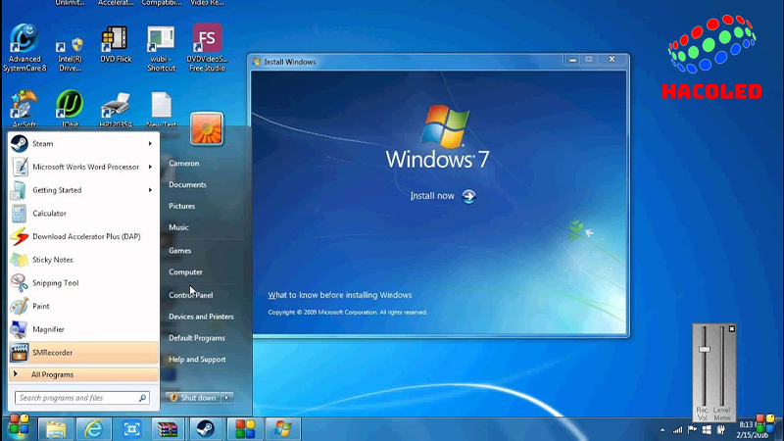
Task: Show All Programs list
Action: (x=83, y=374)
